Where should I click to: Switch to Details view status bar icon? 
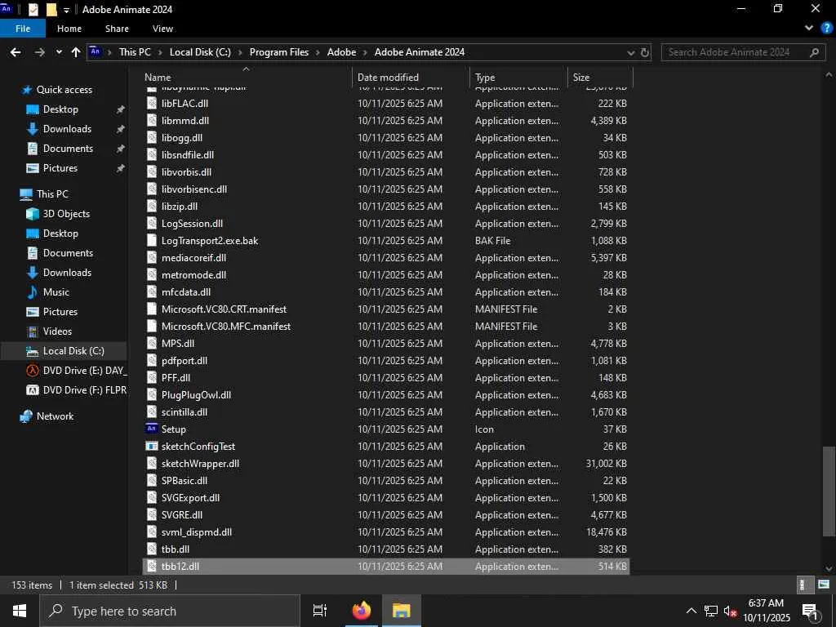click(x=804, y=585)
